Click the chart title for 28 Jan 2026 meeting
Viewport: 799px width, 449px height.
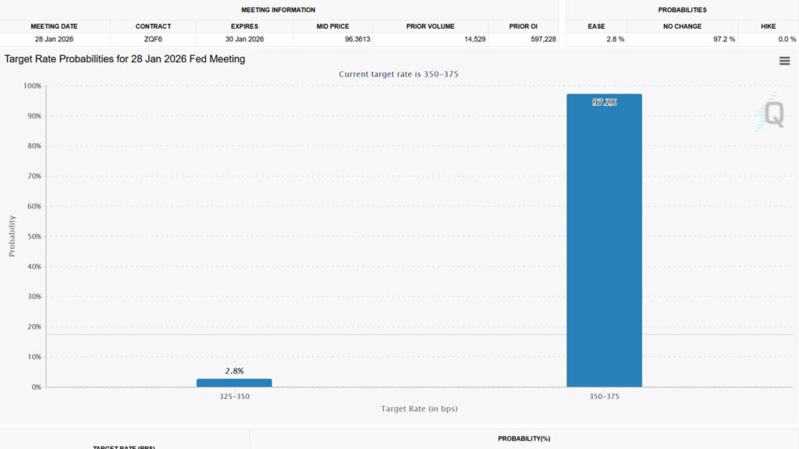click(125, 59)
